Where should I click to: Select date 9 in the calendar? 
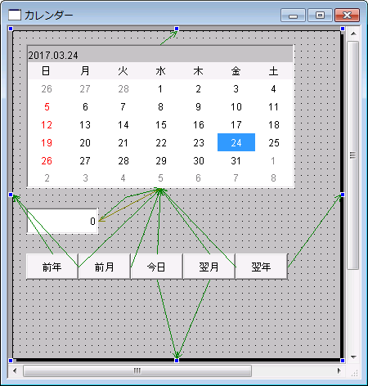(x=199, y=106)
